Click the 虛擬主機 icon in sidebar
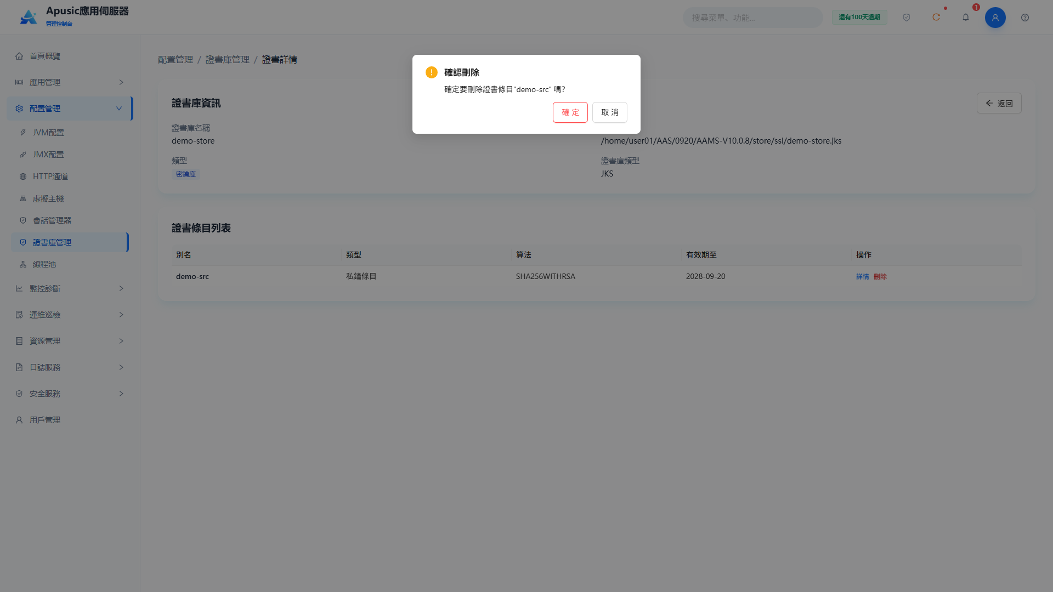 [x=23, y=198]
